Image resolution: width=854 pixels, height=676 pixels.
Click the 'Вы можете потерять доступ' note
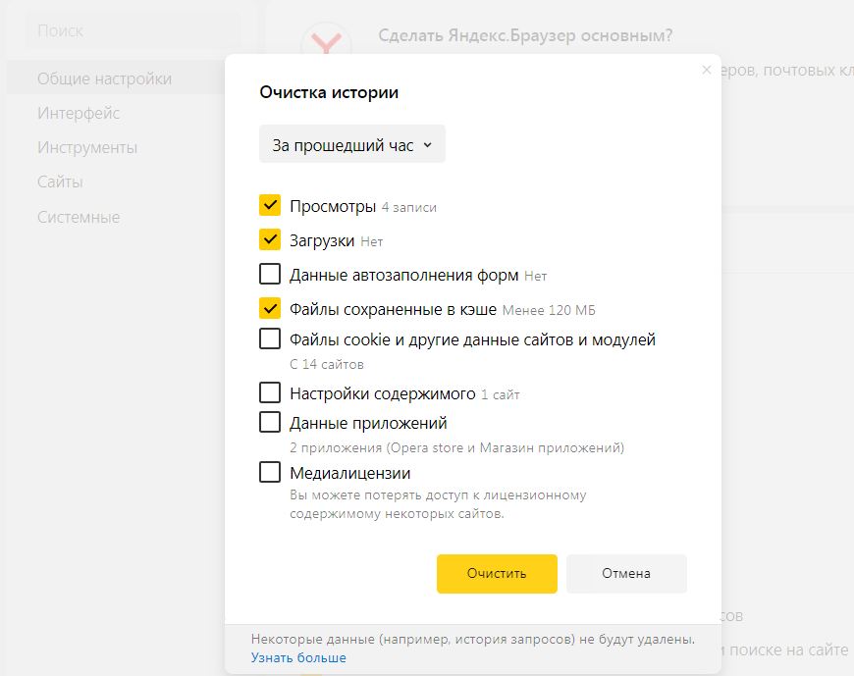[438, 504]
